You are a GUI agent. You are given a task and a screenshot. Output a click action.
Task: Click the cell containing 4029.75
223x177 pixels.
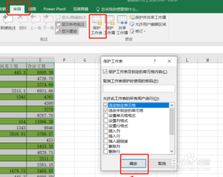coord(40,152)
